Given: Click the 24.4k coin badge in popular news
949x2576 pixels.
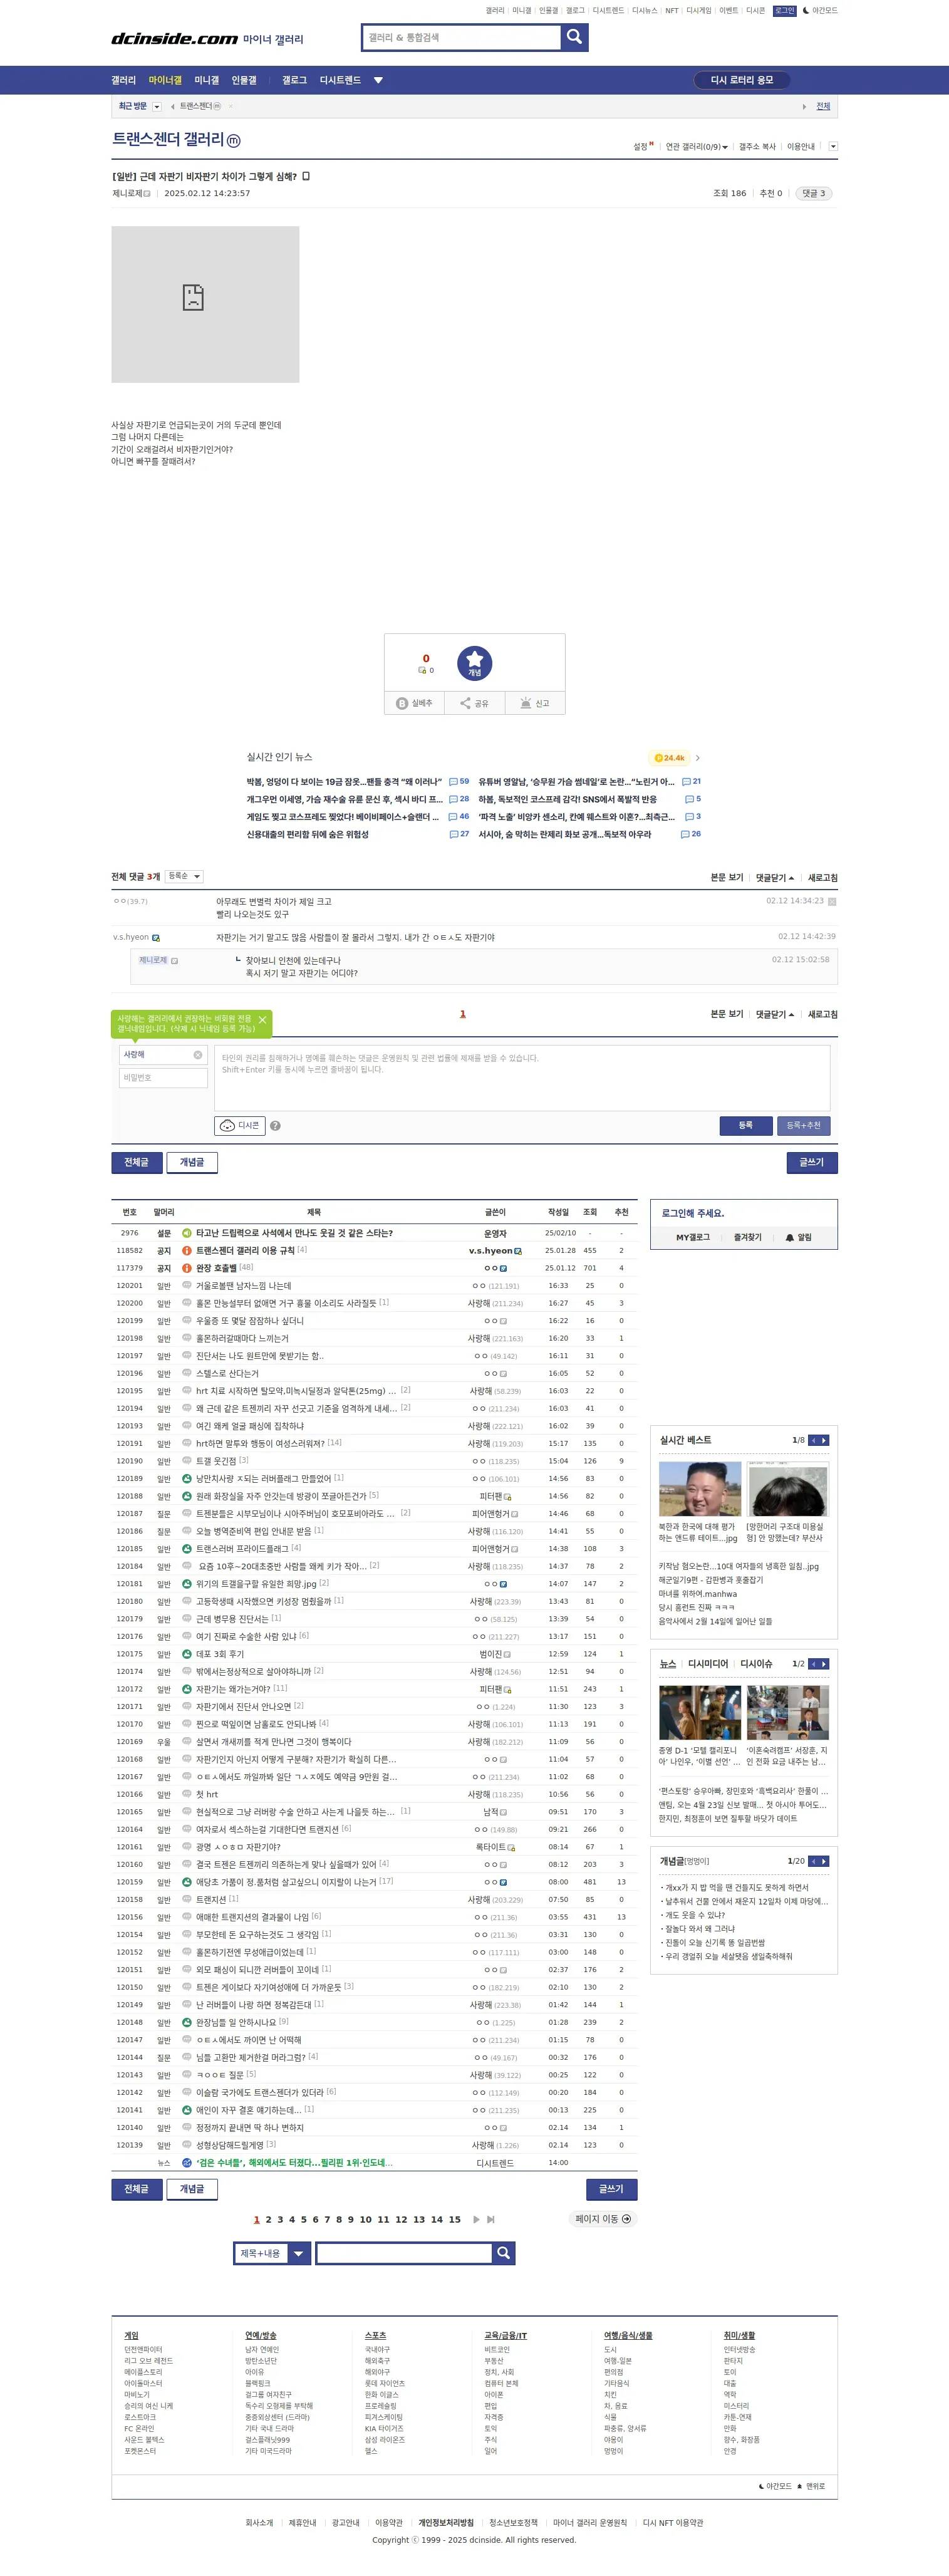Looking at the screenshot, I should [x=670, y=758].
